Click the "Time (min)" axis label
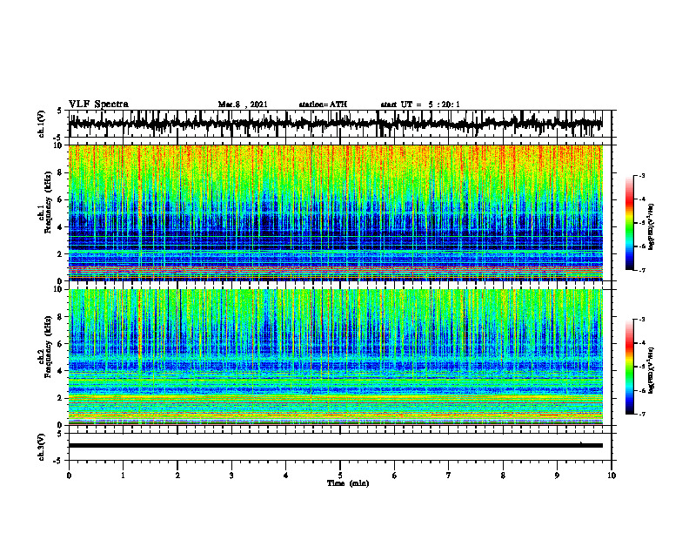Screen dimensions: 689x533 348,483
